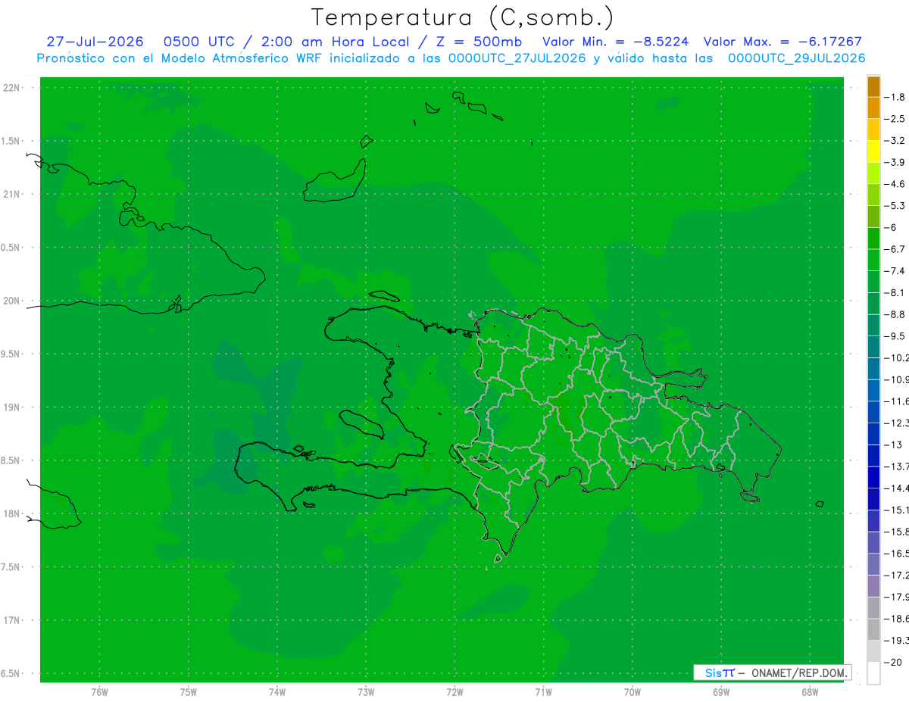Pick the teal swatch between -9.5 and -10.2
The height and width of the screenshot is (702, 909).
[x=873, y=347]
